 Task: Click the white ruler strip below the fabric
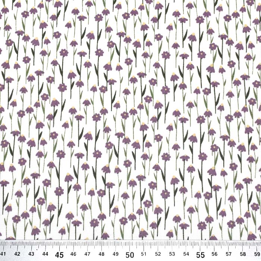point(130,245)
